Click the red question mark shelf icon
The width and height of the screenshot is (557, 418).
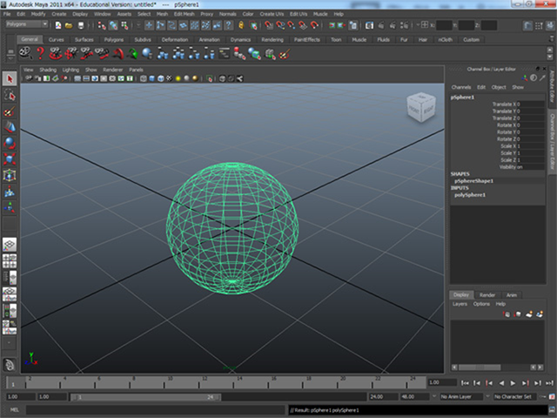41,54
